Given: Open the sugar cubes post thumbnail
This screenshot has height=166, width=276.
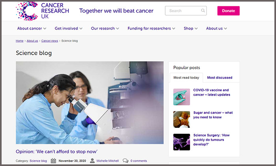Looking at the screenshot, I should coord(182,119).
